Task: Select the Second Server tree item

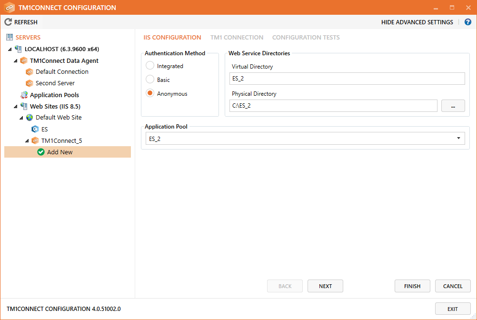Action: coord(55,83)
